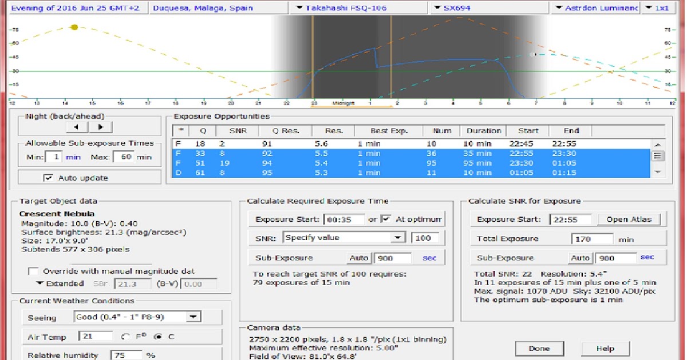Screen dimensions: 687x360
Task: Open the SNR Specify value dropdown
Action: [x=399, y=237]
